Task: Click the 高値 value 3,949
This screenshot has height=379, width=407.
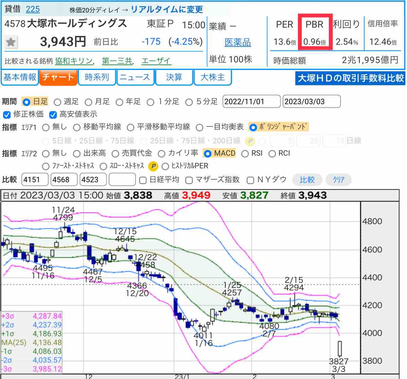Action: (x=196, y=195)
